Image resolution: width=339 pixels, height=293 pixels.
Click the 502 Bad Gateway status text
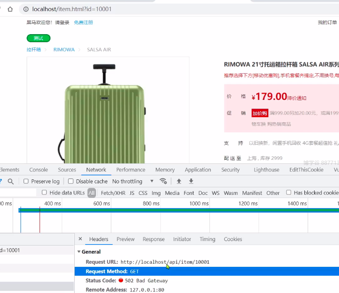click(146, 281)
